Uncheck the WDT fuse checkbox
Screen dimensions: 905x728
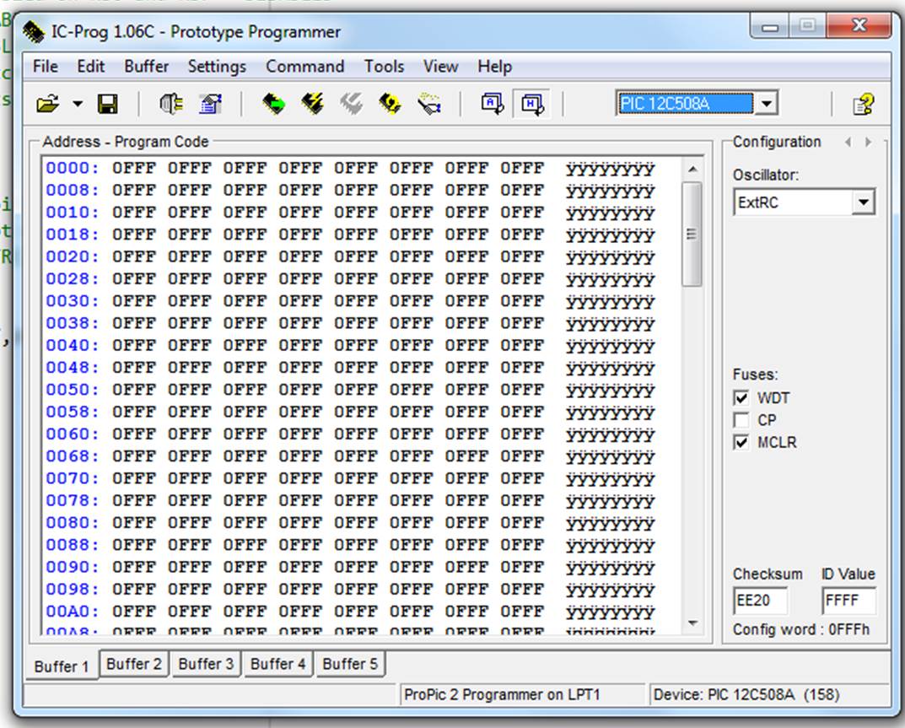[x=741, y=398]
